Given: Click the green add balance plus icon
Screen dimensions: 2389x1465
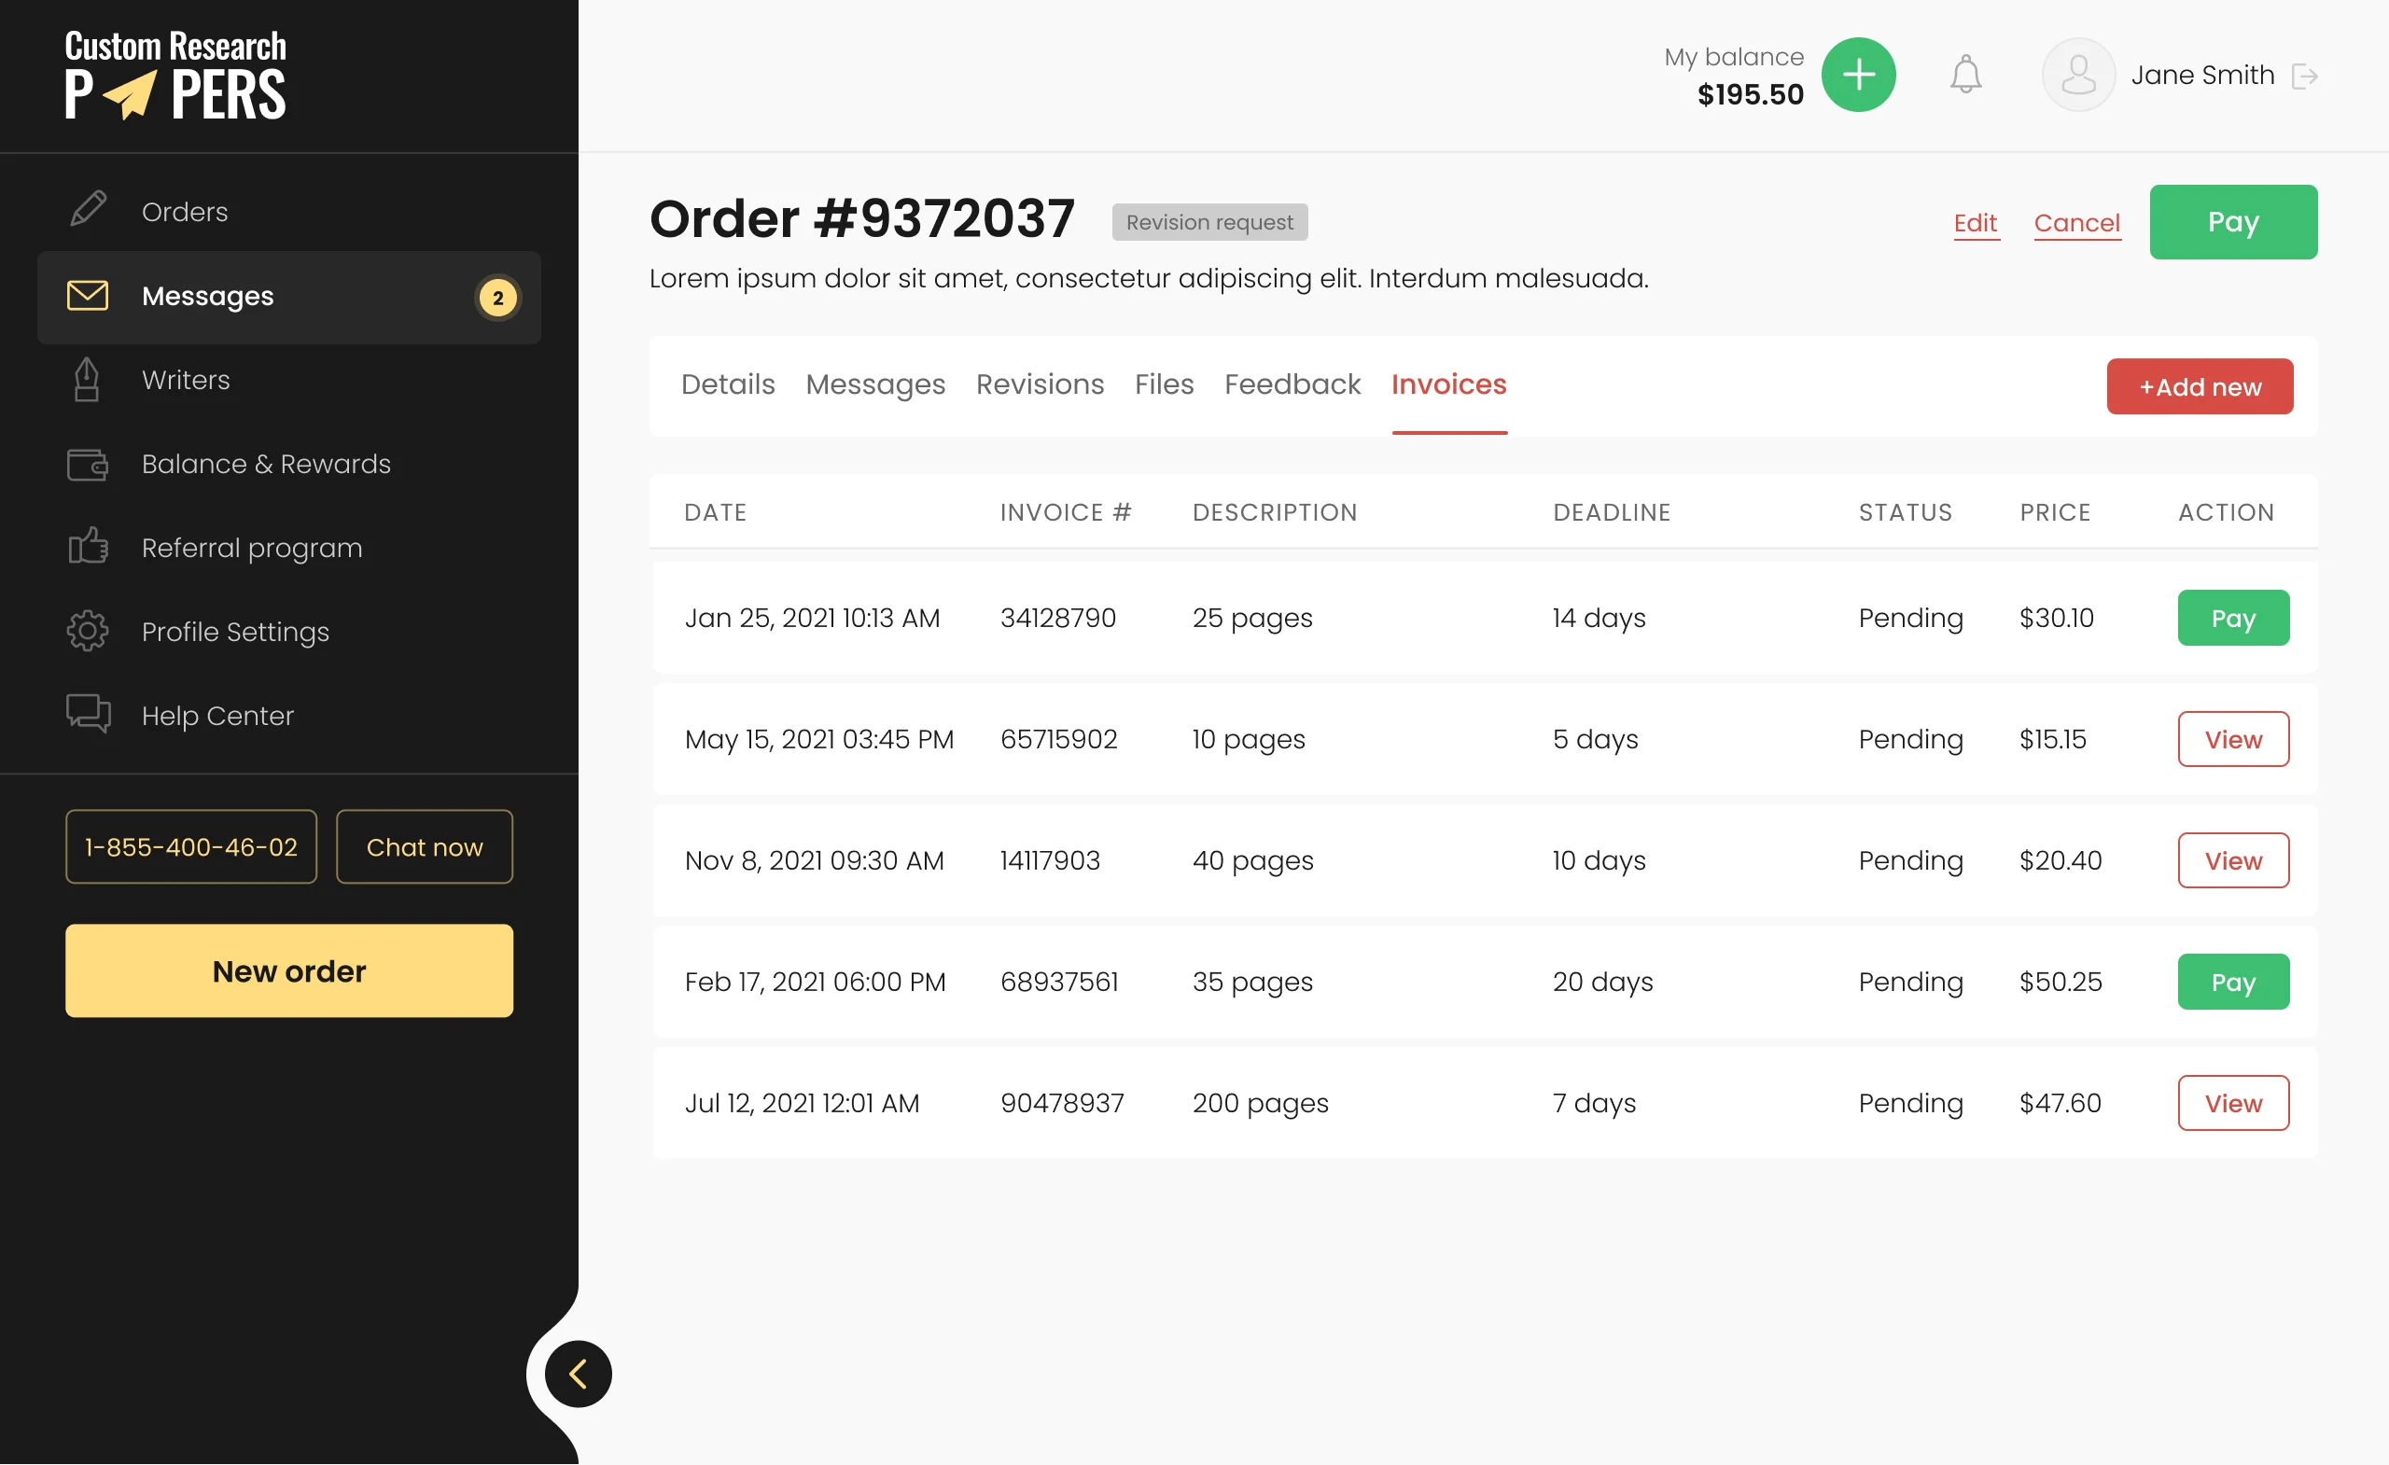Looking at the screenshot, I should (x=1858, y=75).
